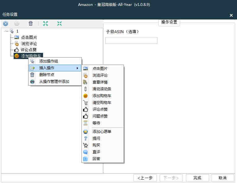The image size is (237, 183).
Task: Click the green expand-all arrows icon
Action: (46, 23)
